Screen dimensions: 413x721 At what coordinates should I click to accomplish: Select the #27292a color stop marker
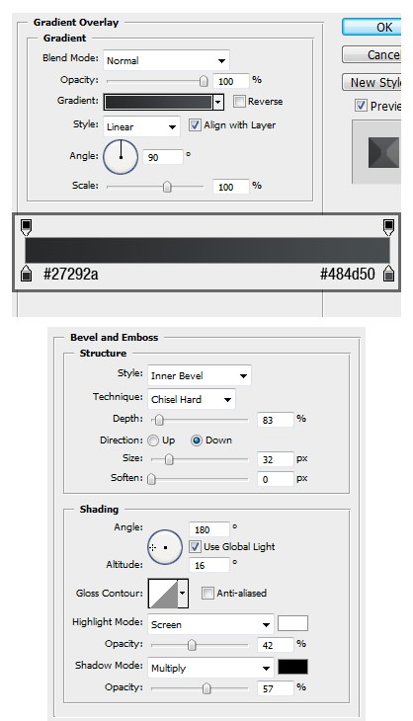tap(27, 274)
